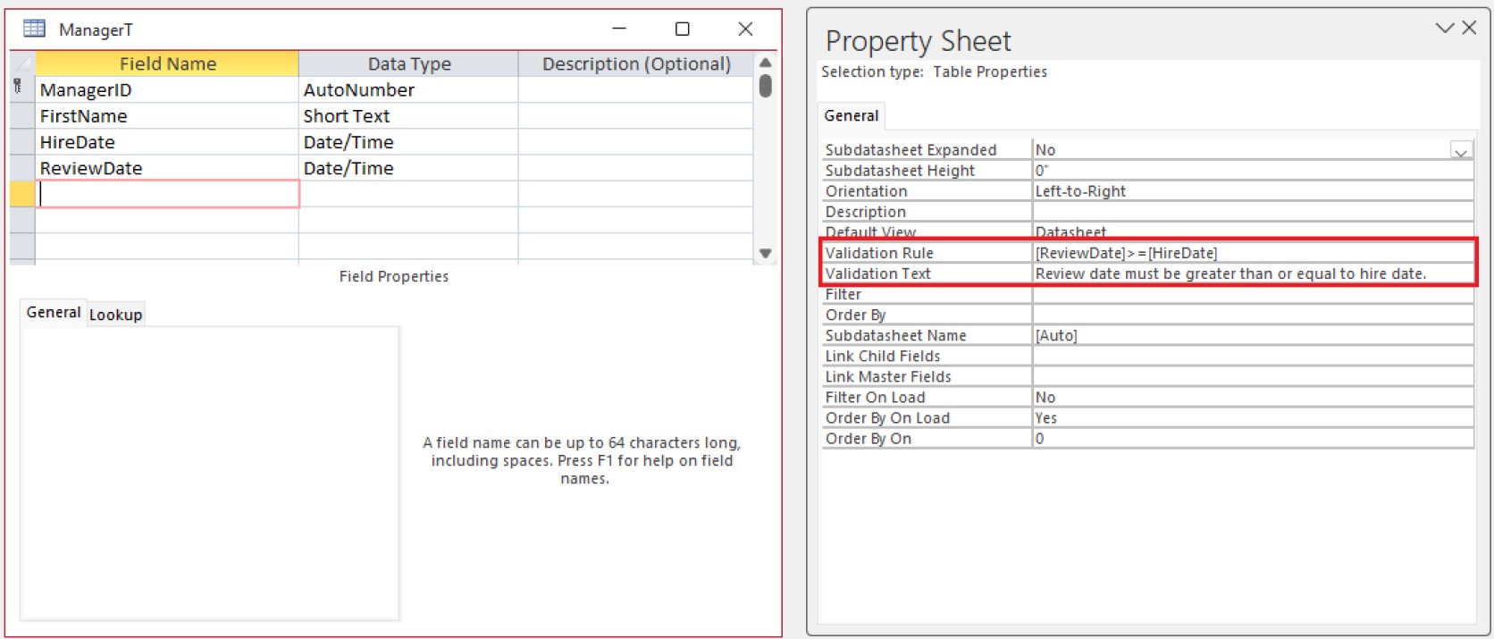Select the General tab in Field Properties

tap(54, 313)
